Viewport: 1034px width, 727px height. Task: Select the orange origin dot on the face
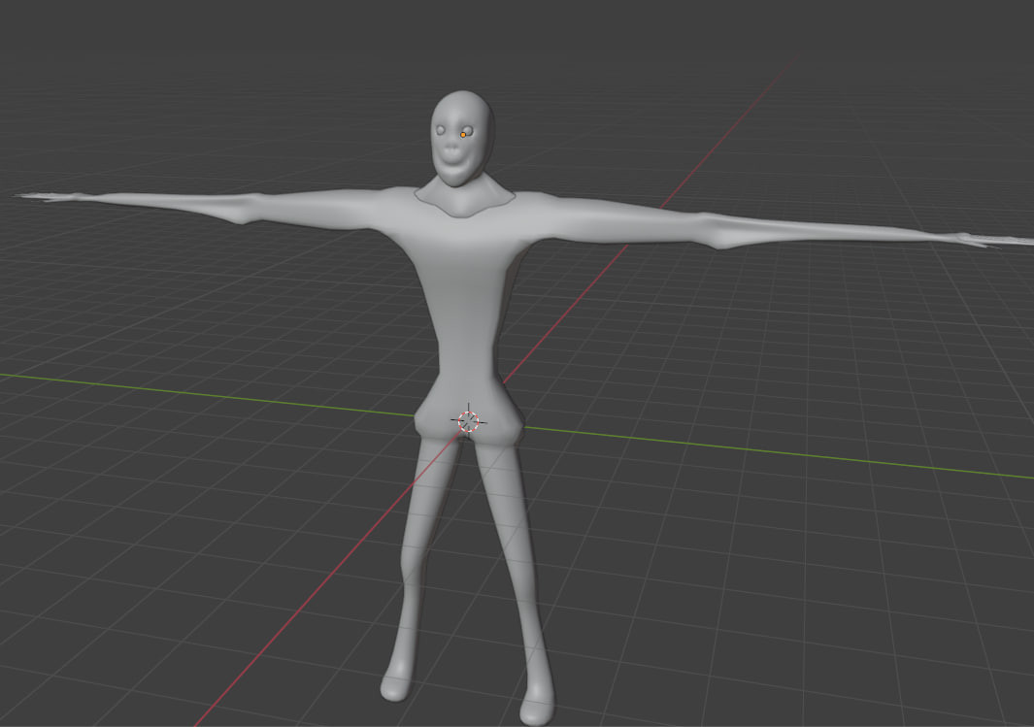pos(464,135)
